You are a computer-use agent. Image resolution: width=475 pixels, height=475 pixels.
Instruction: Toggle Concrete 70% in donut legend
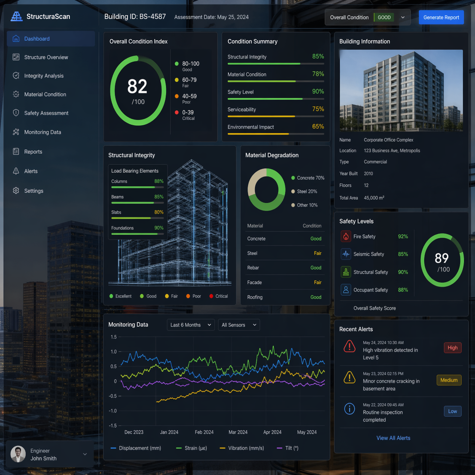308,178
